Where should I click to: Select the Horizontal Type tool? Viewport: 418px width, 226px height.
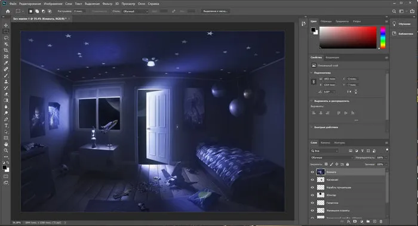6,125
